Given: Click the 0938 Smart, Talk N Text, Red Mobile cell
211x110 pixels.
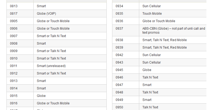Looking at the screenshot, I should [173, 40].
